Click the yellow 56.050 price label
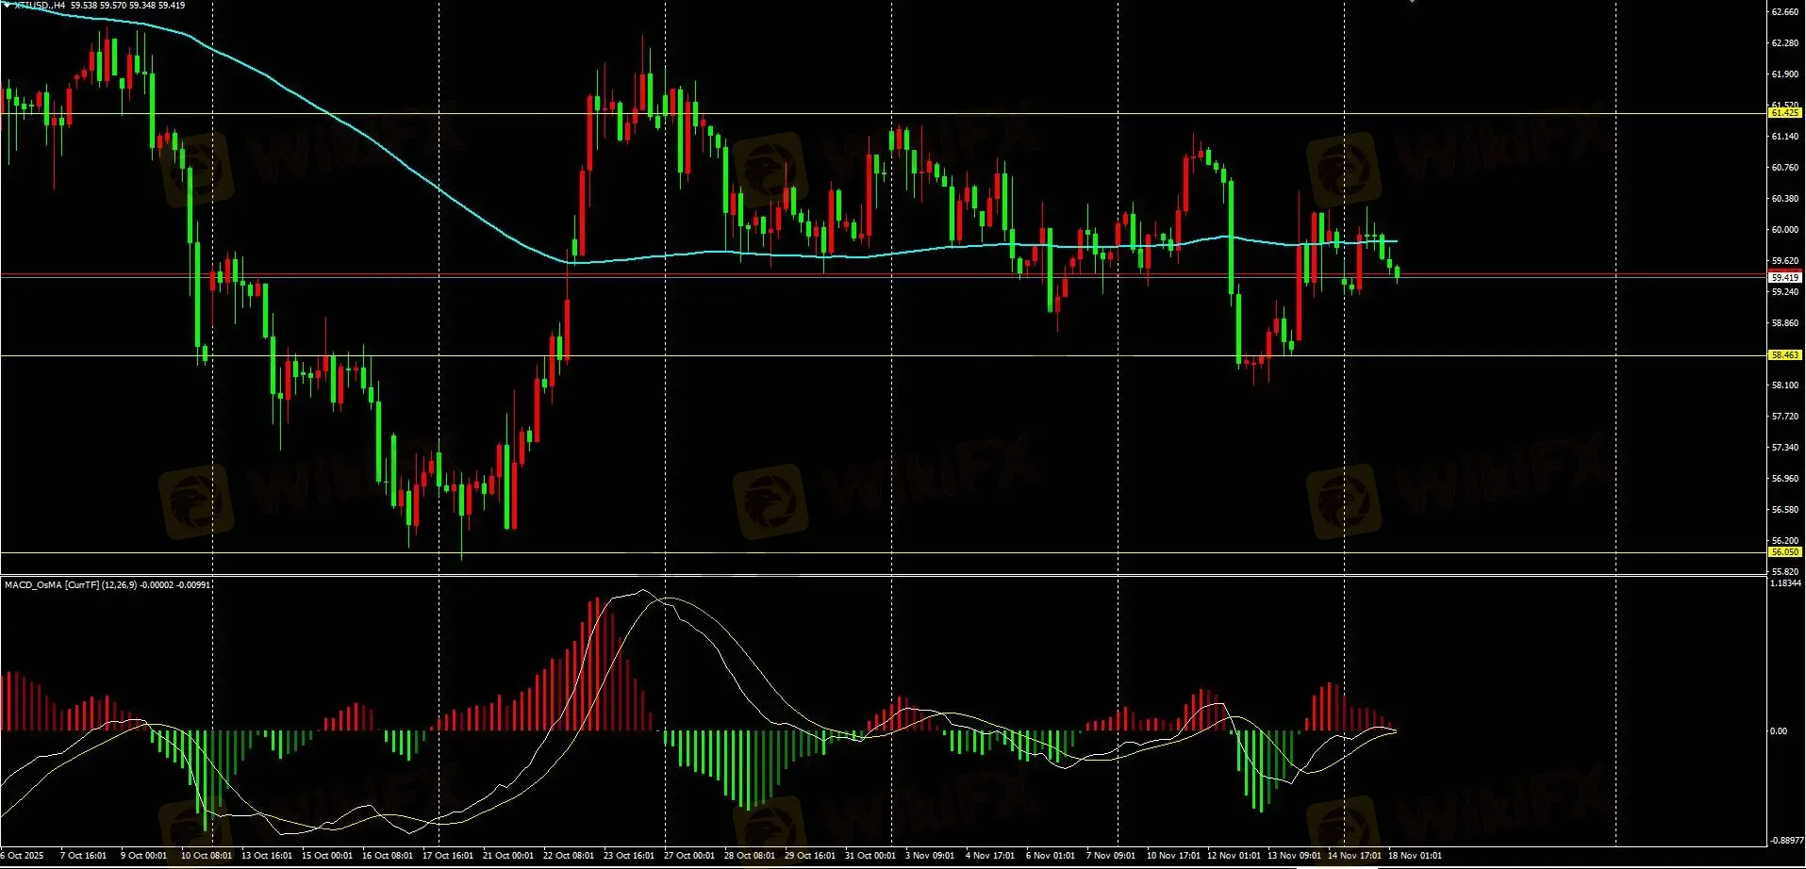Viewport: 1806px width, 869px height. coord(1784,552)
